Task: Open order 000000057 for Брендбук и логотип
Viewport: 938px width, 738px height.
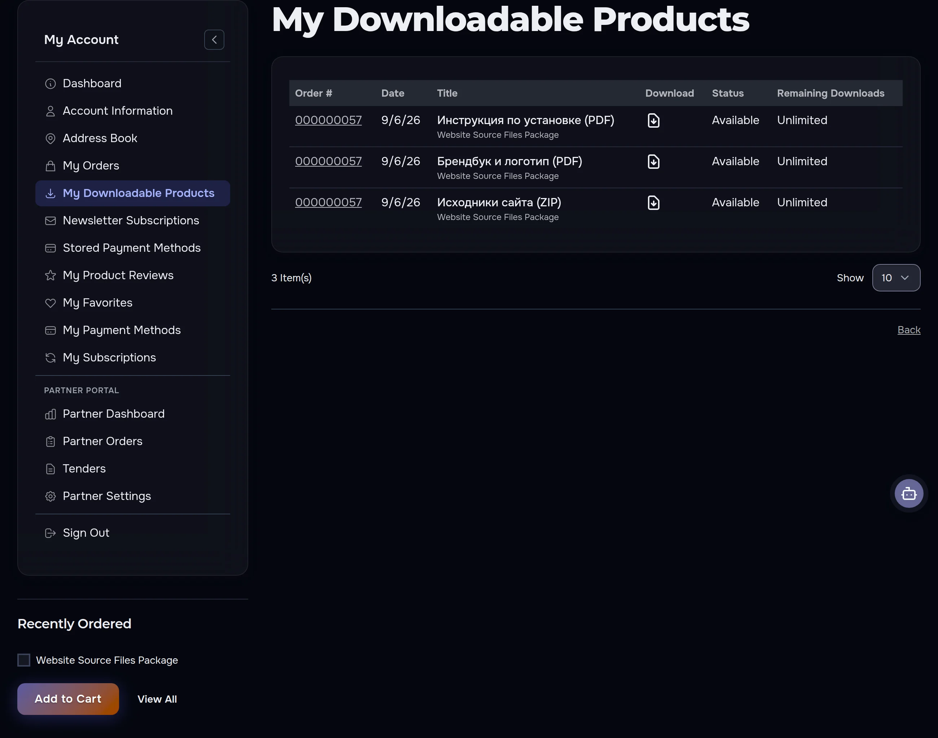Action: click(328, 161)
